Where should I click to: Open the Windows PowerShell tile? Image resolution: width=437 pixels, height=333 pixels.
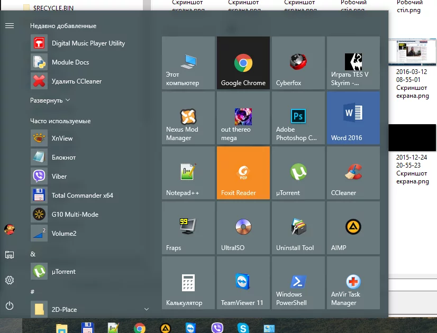298,283
